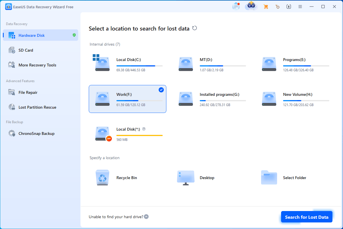Click the Internal drives (7) heading

(x=105, y=44)
